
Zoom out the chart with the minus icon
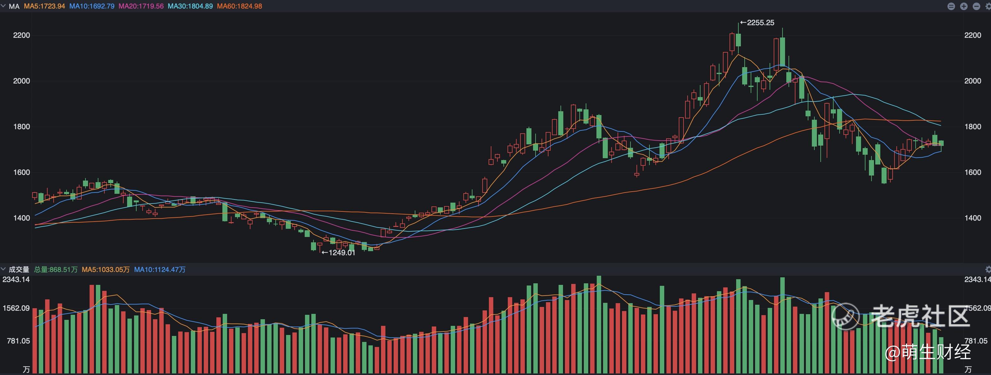coord(976,6)
